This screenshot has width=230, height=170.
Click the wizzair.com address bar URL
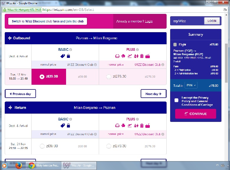(68, 10)
